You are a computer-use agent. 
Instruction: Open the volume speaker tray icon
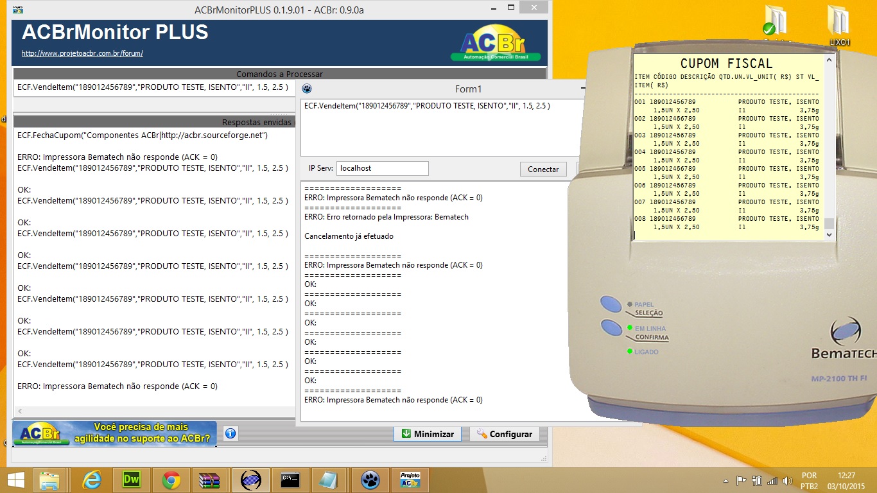[x=788, y=480]
